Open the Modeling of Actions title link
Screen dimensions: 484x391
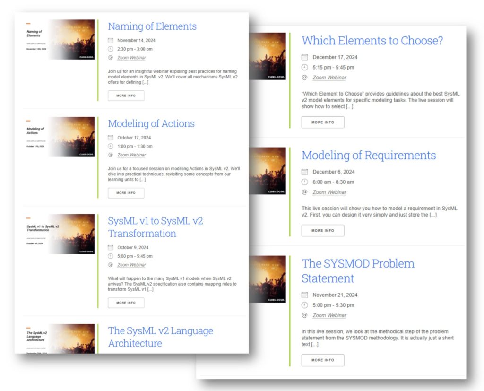click(x=151, y=124)
